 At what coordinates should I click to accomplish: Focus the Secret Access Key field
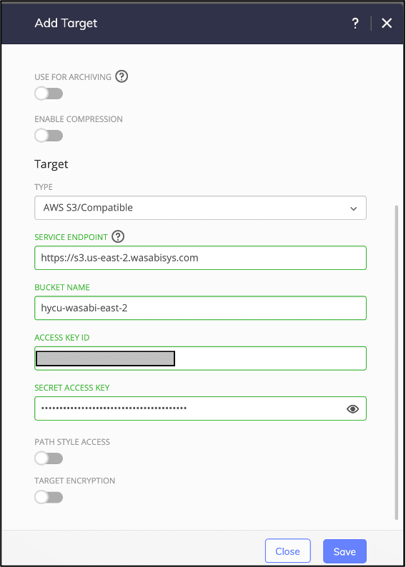click(x=200, y=408)
